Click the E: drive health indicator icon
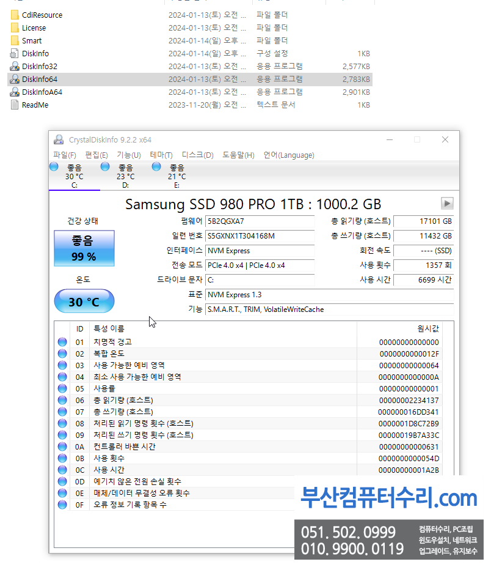The width and height of the screenshot is (491, 567). (x=156, y=166)
